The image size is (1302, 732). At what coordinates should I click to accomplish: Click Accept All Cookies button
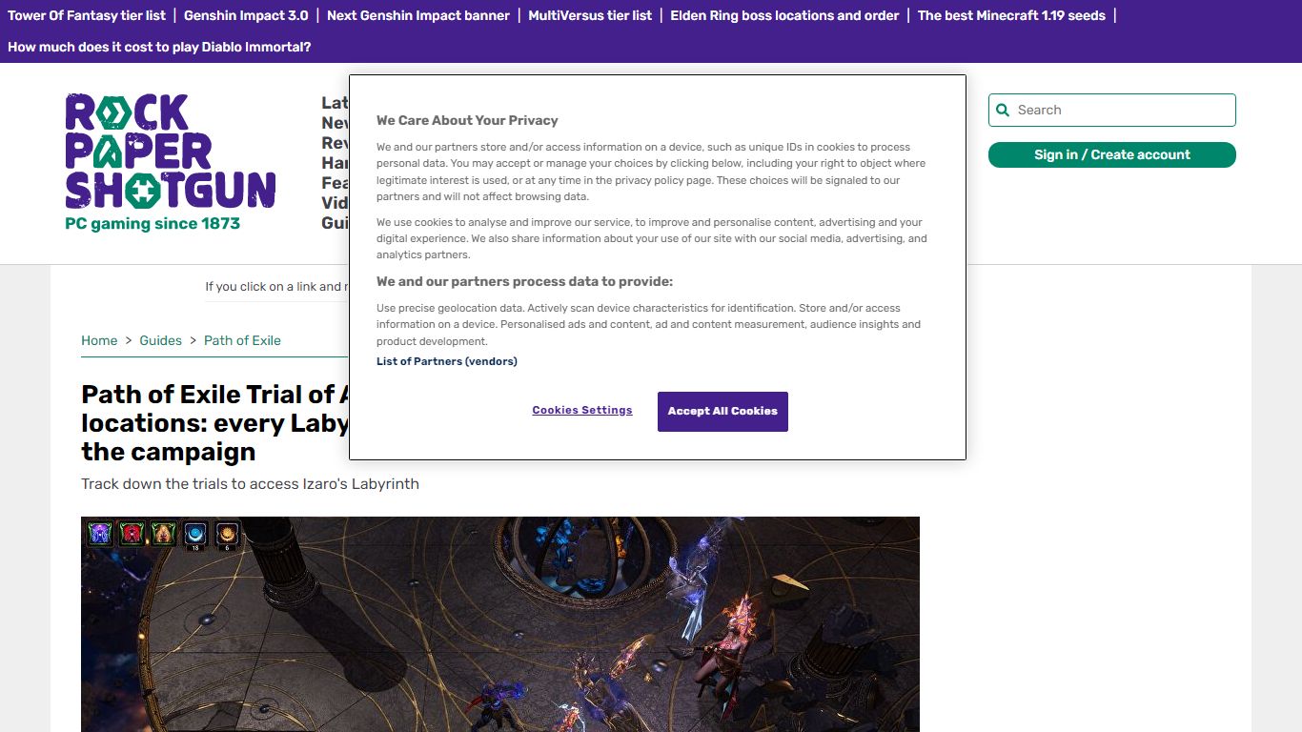click(x=722, y=412)
